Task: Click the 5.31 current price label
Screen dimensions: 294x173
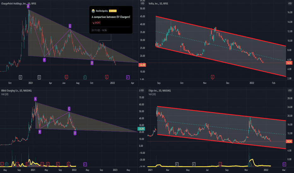Action: click(289, 63)
